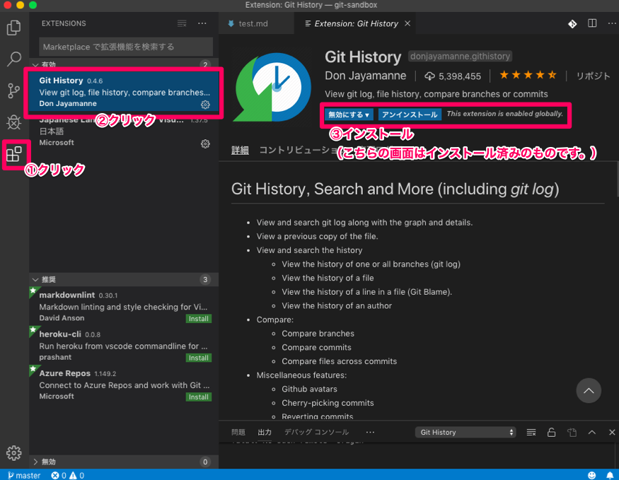The image size is (619, 480).
Task: Click the download count 5,398,455
Action: (x=453, y=76)
